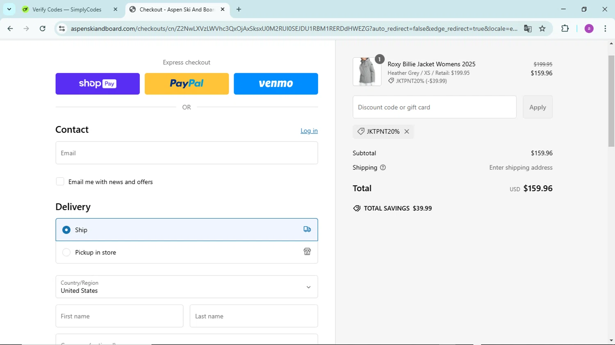Image resolution: width=615 pixels, height=345 pixels.
Task: Select Pickup in store radio button
Action: (66, 253)
